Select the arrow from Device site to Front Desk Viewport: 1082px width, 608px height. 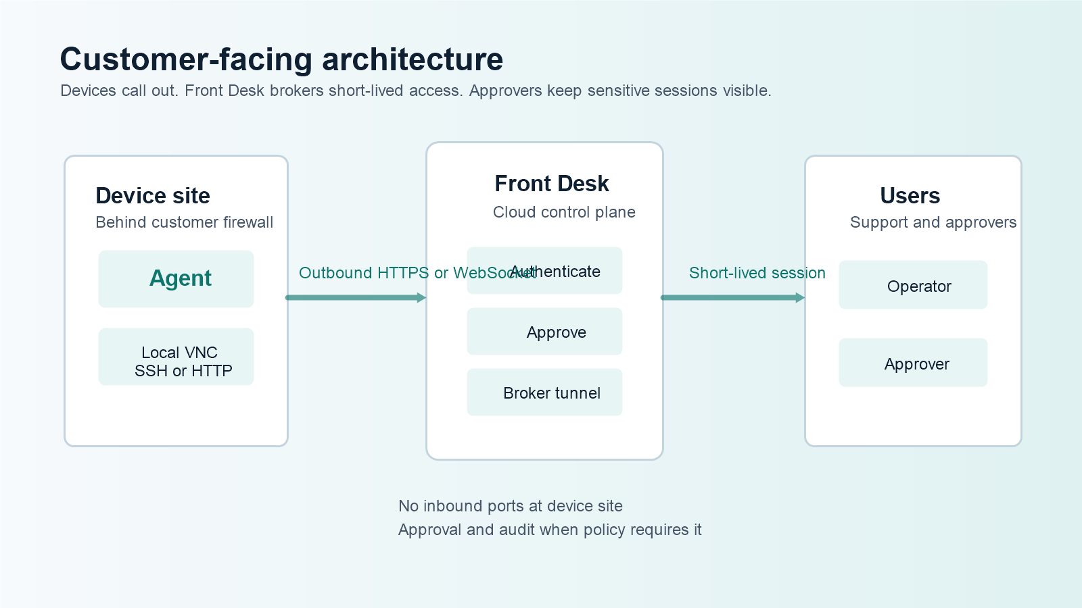point(356,297)
